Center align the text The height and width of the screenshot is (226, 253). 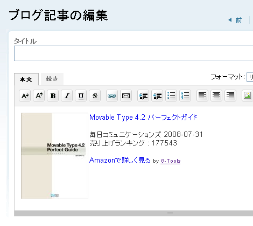click(216, 96)
